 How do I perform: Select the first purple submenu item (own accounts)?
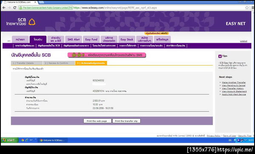25,46
